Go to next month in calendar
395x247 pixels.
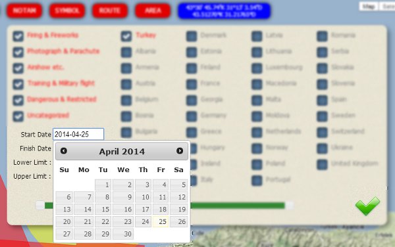[x=180, y=151]
